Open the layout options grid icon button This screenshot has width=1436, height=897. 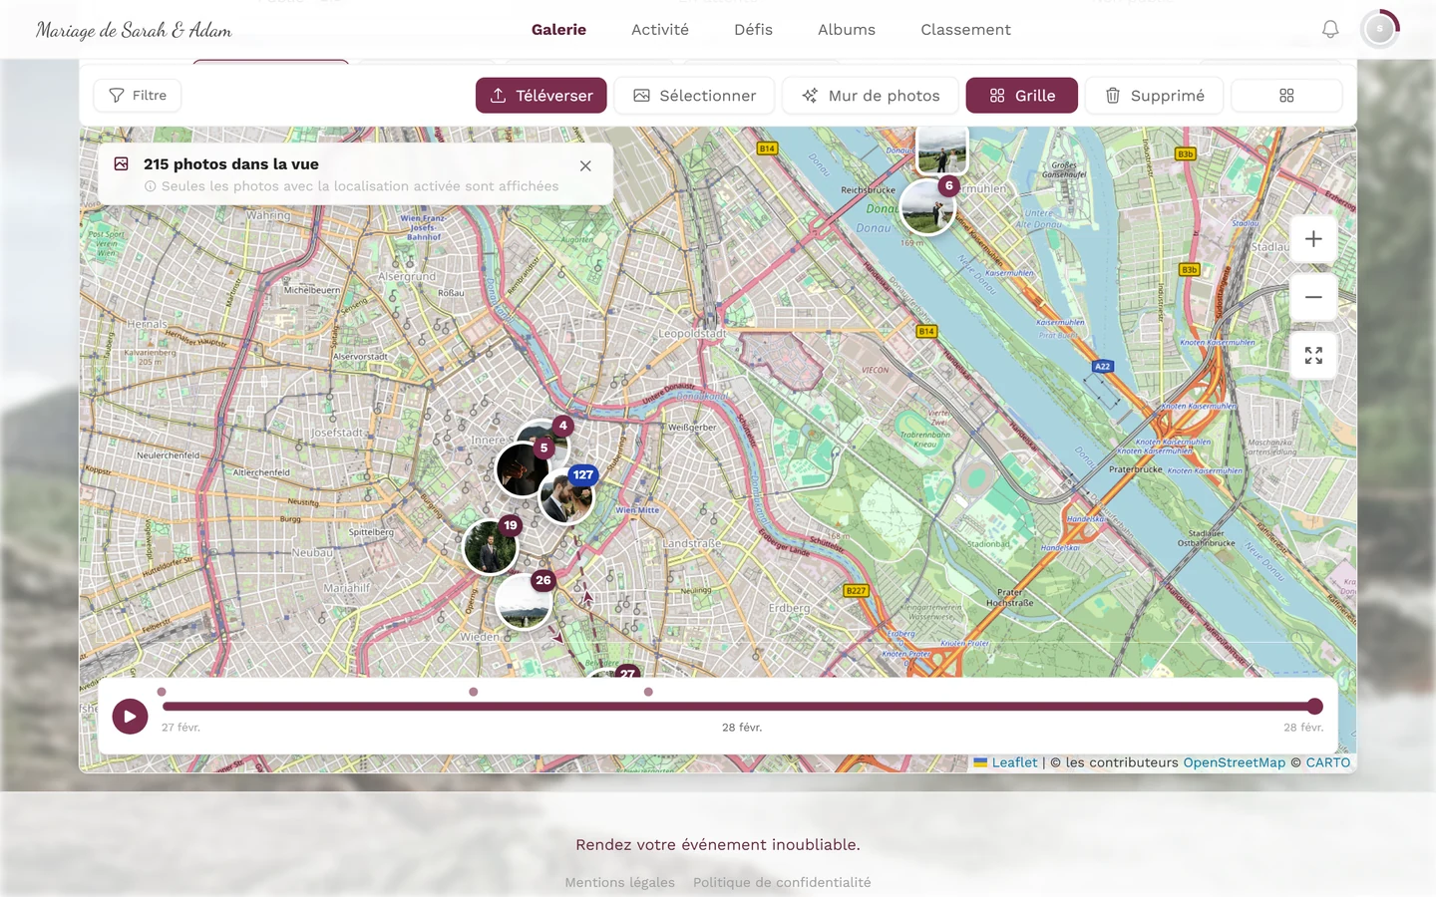(x=1286, y=96)
